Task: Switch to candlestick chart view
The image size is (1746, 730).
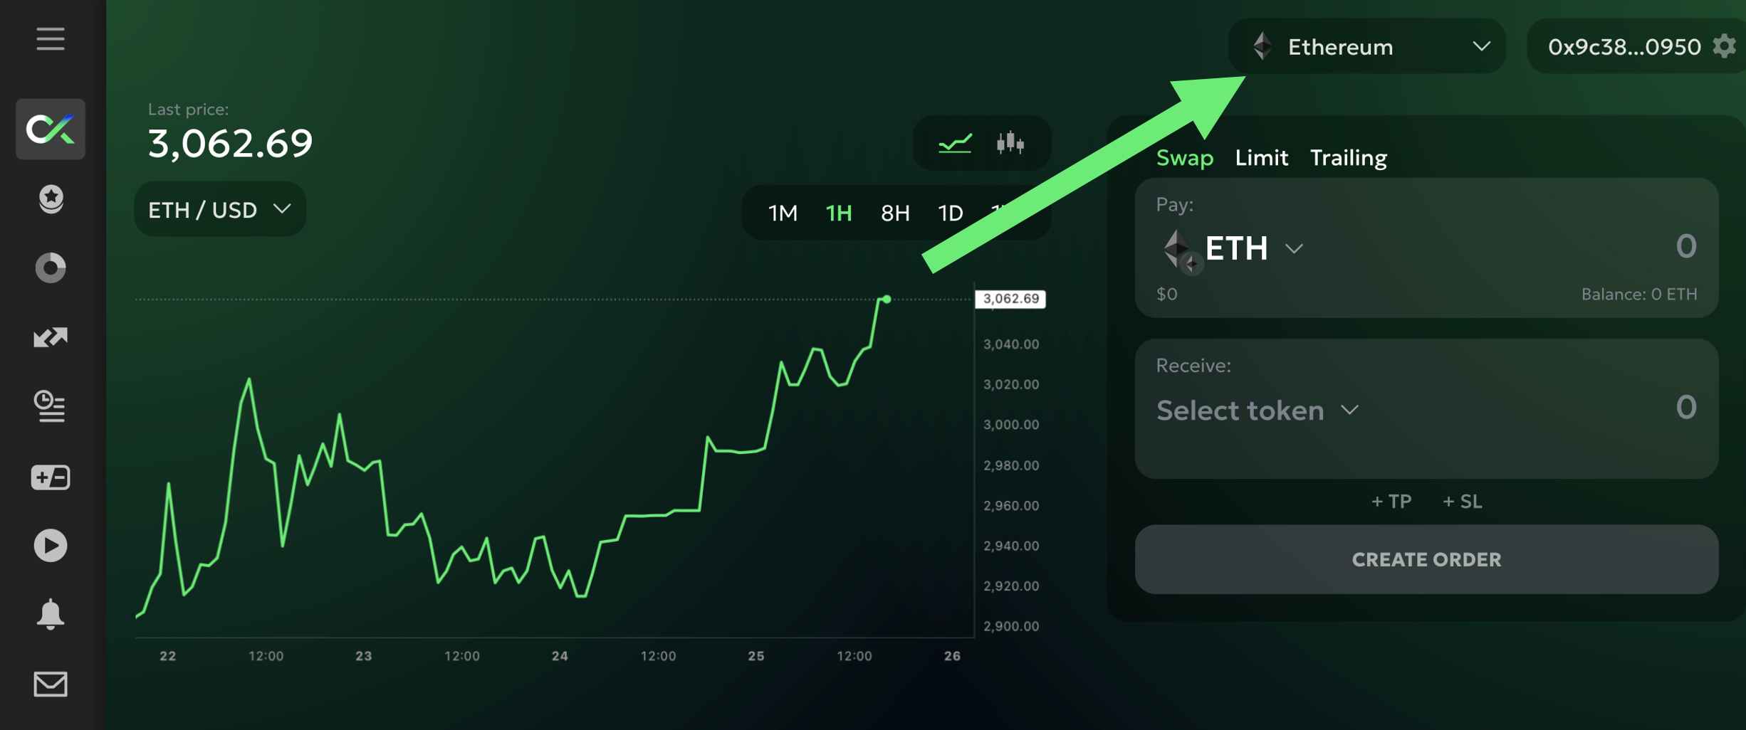Action: point(1010,144)
